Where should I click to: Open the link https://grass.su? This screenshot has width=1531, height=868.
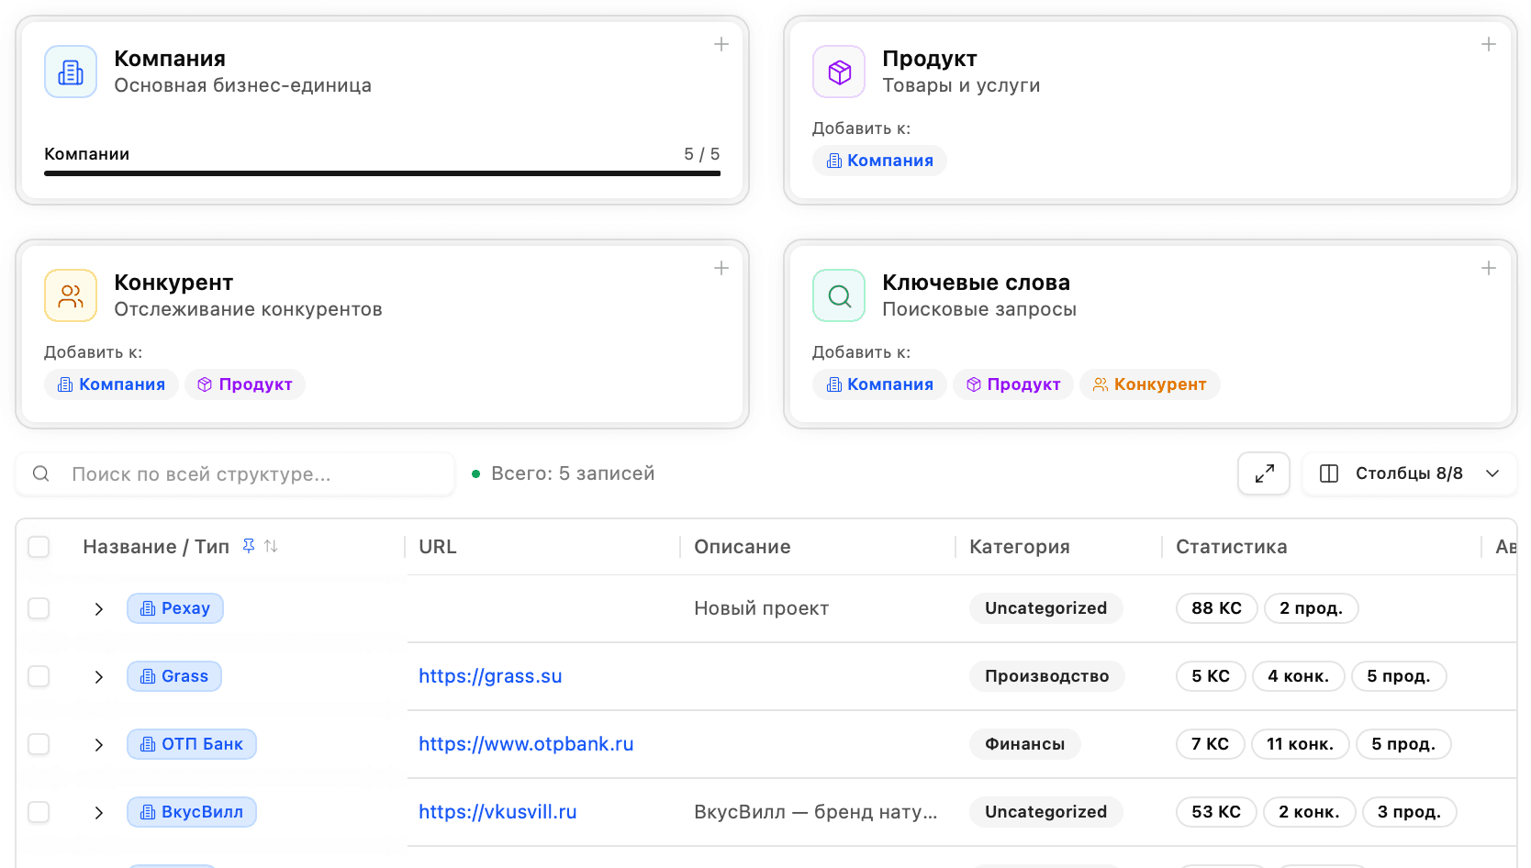tap(490, 675)
